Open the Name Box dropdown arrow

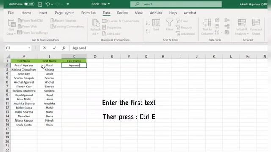point(29,48)
